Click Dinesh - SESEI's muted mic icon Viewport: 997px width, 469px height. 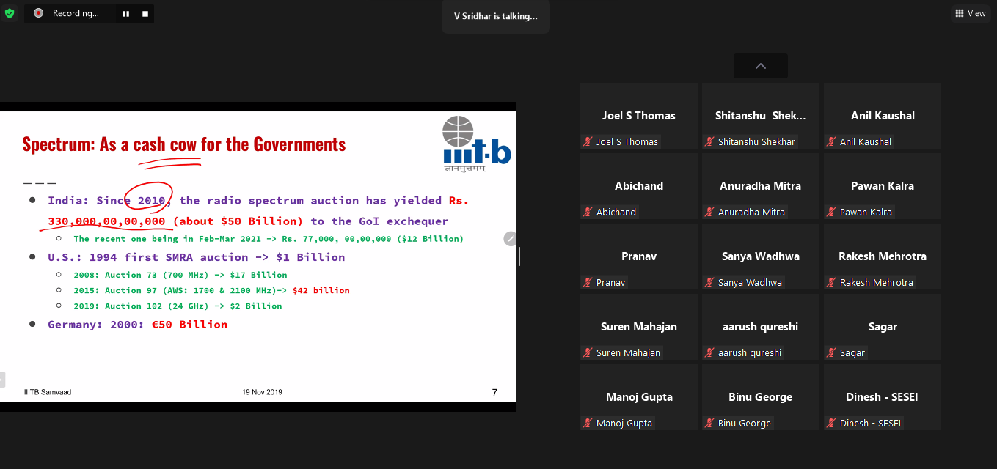831,423
